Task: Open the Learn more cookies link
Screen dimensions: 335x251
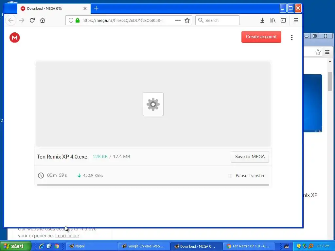Action: (x=67, y=236)
